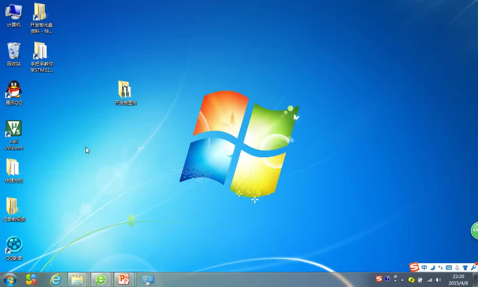Select the 快捷方式 folder icon

(14, 171)
